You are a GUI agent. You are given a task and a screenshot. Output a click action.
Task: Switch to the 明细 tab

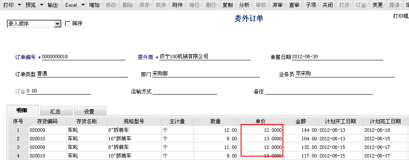(23, 110)
